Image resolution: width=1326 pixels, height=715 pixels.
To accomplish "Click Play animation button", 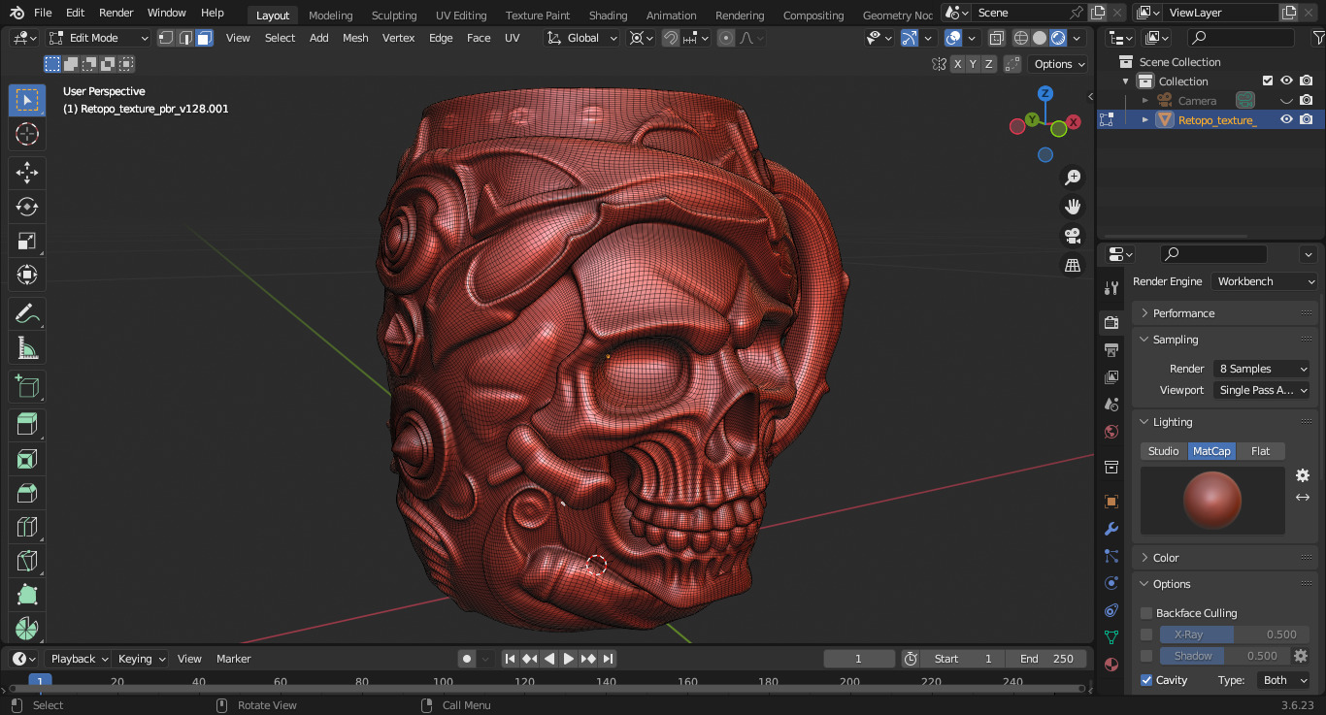I will point(569,659).
